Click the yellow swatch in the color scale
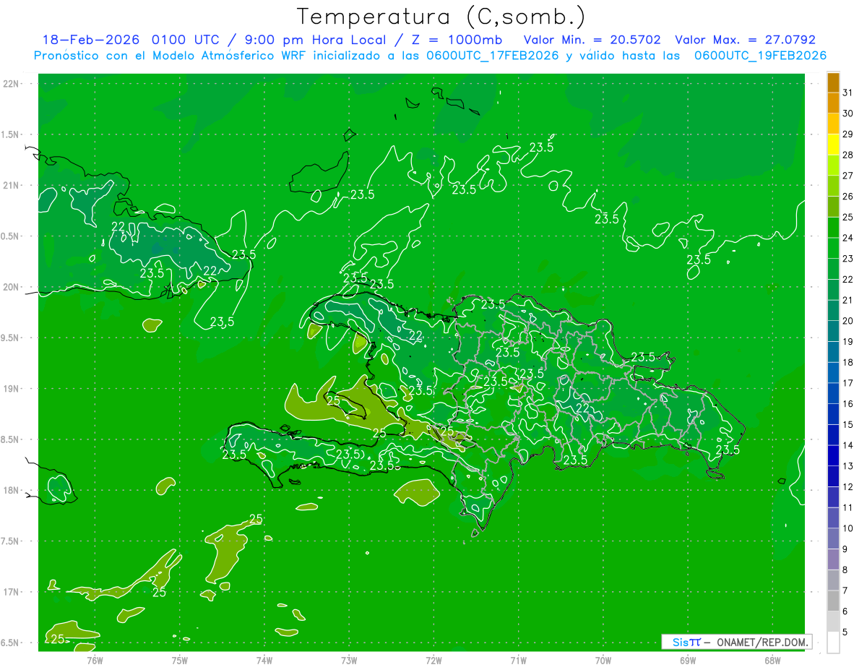Screen dimensions: 867x670 click(833, 145)
